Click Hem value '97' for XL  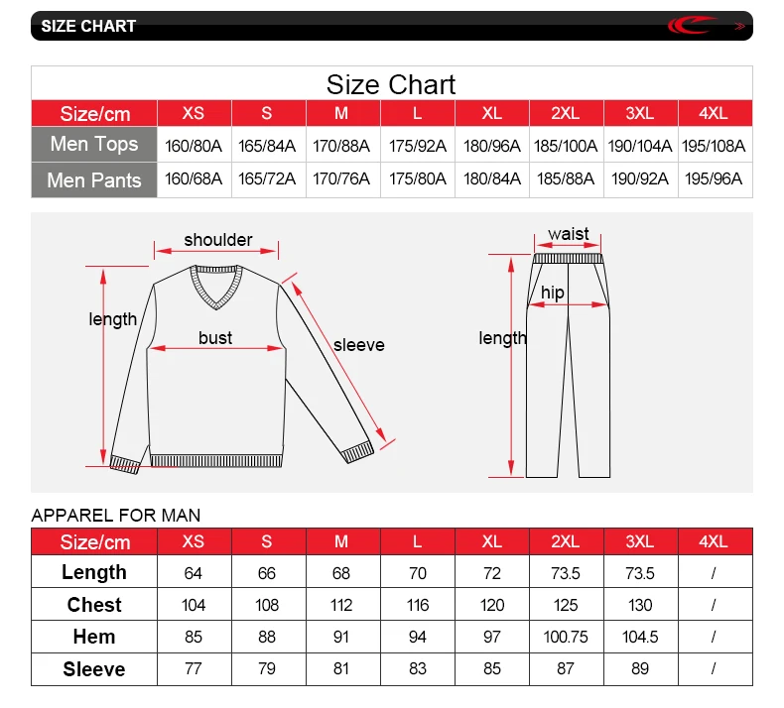pos(492,637)
